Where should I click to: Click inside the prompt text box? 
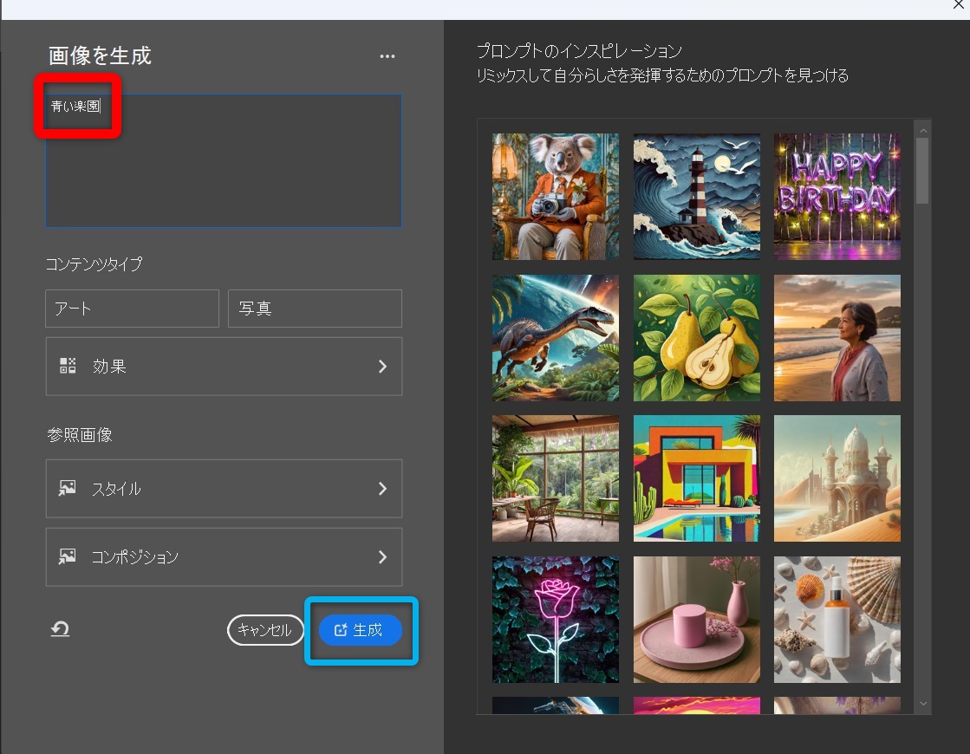pyautogui.click(x=224, y=161)
